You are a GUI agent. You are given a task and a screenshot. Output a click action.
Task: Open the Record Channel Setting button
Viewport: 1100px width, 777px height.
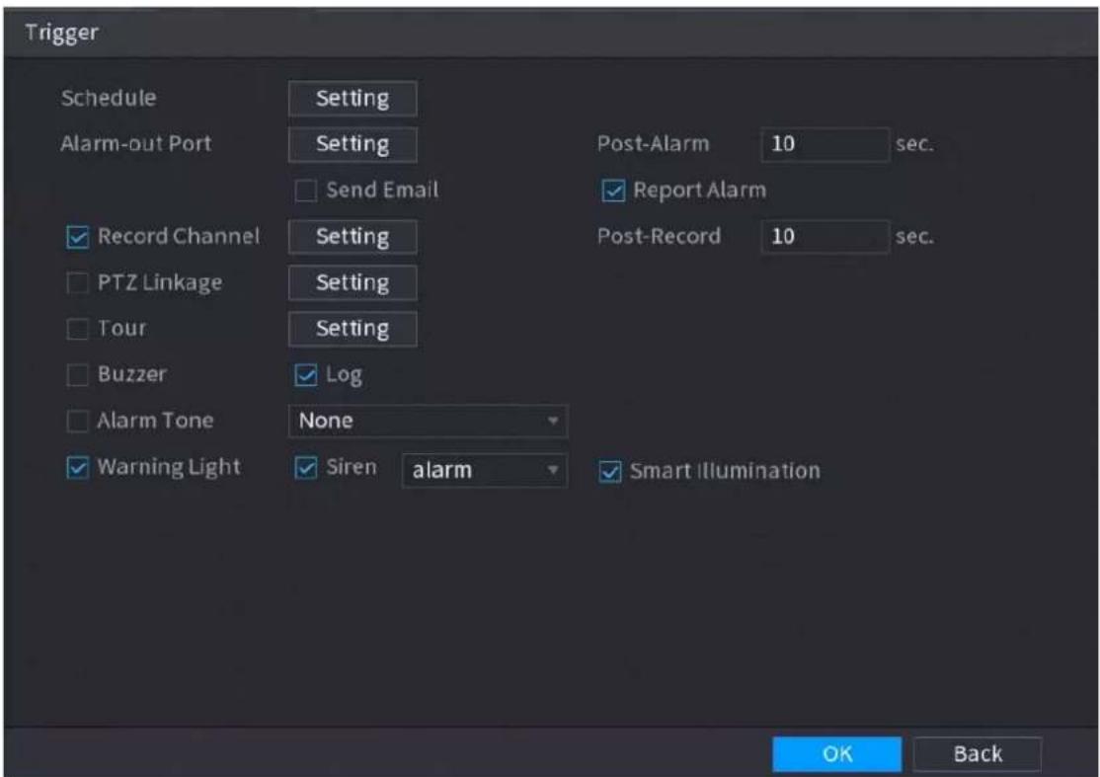353,236
